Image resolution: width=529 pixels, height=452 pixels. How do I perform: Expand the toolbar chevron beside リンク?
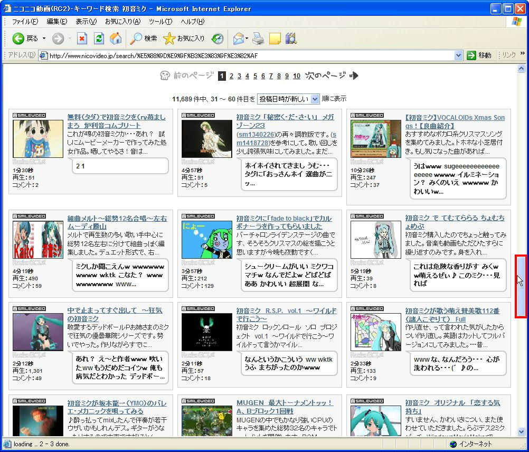point(523,54)
